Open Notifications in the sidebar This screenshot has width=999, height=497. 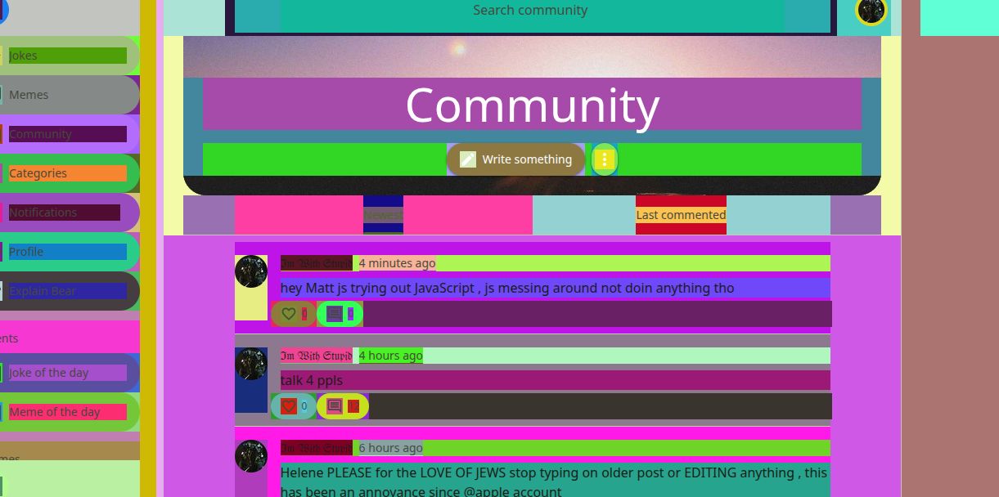pyautogui.click(x=64, y=213)
